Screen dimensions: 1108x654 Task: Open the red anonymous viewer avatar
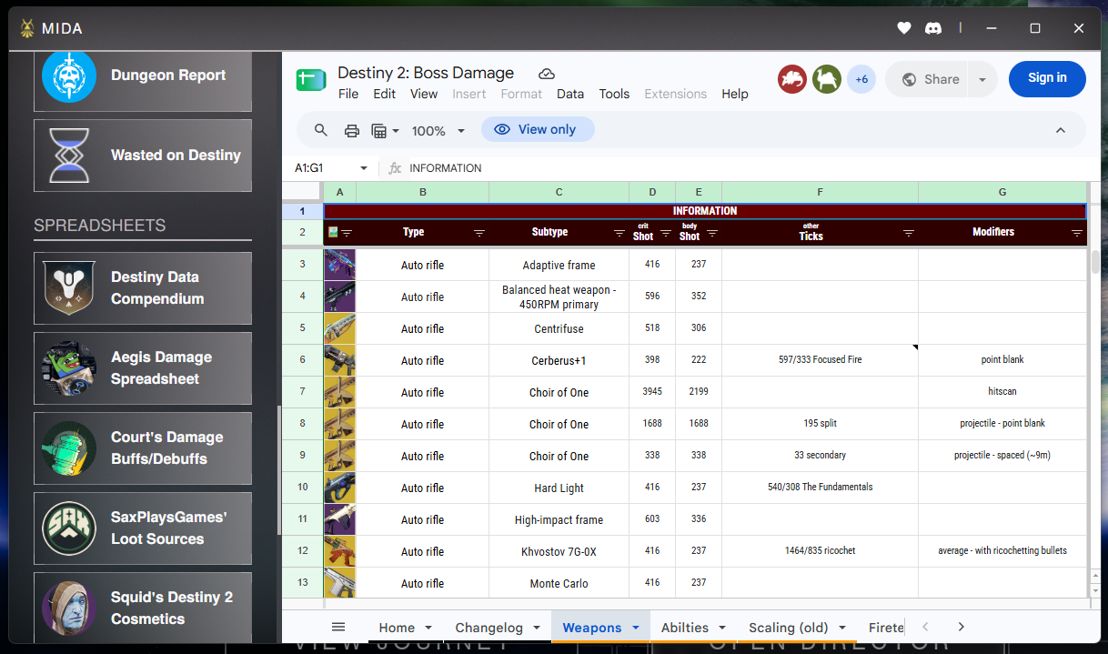pos(792,79)
